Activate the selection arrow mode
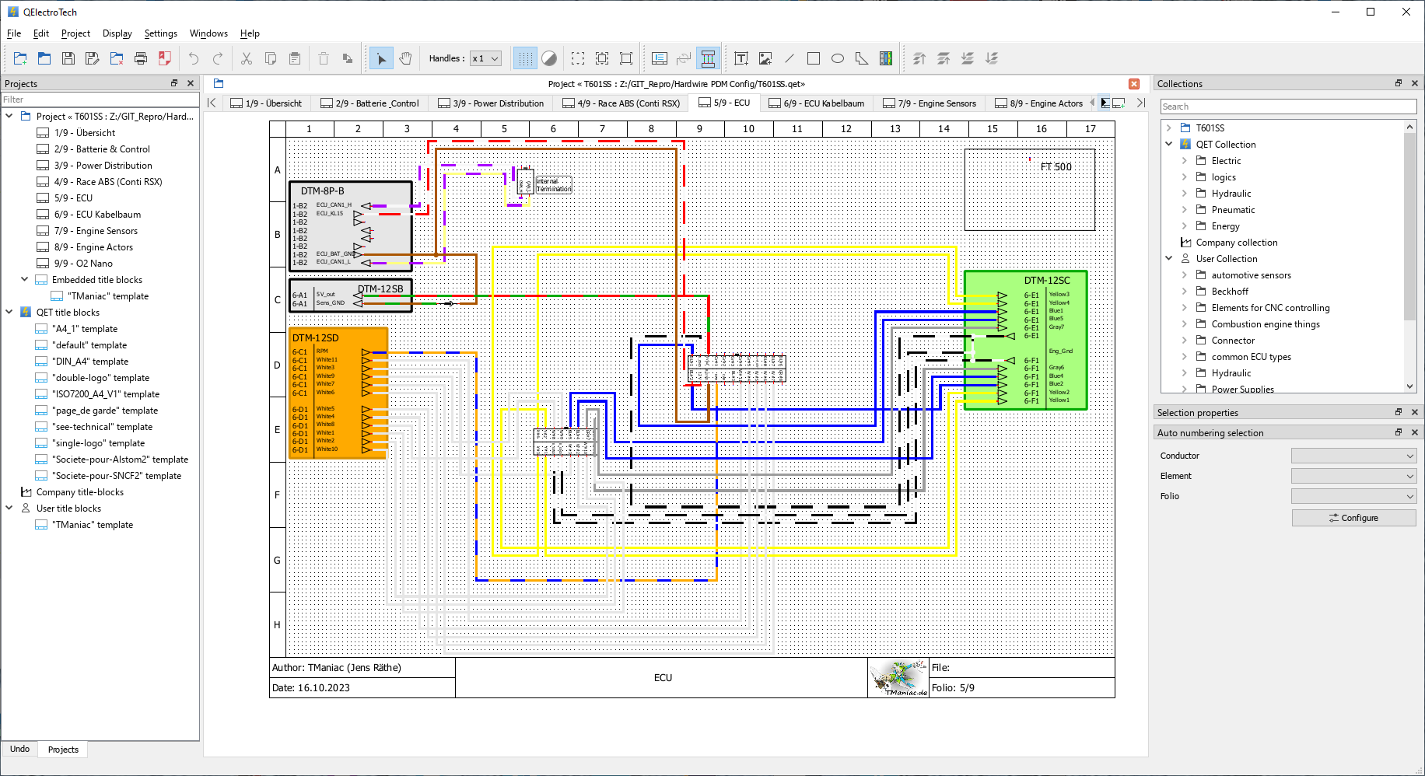Viewport: 1425px width, 776px height. click(x=381, y=58)
